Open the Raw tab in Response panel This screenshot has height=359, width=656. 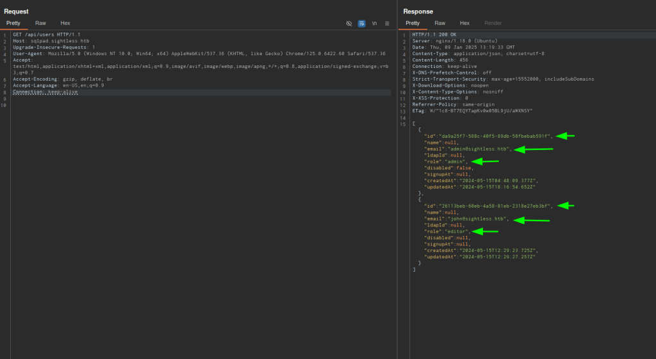pyautogui.click(x=439, y=23)
